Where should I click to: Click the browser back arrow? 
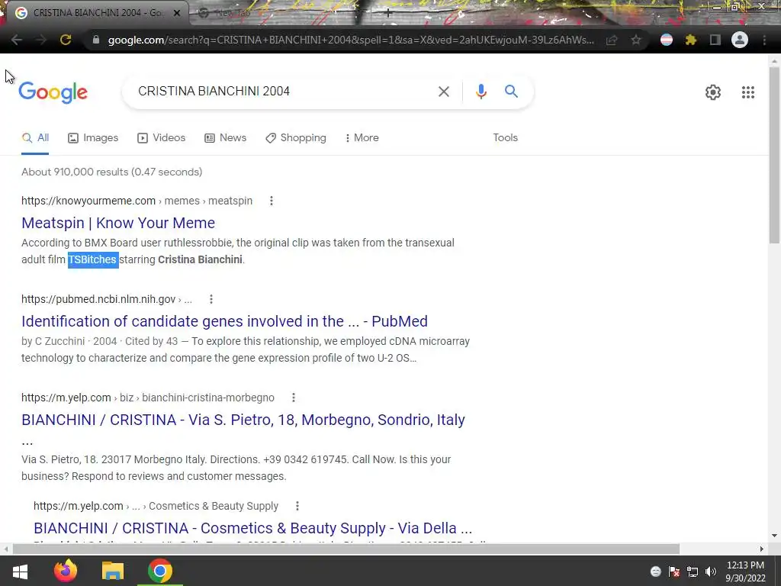coord(17,40)
